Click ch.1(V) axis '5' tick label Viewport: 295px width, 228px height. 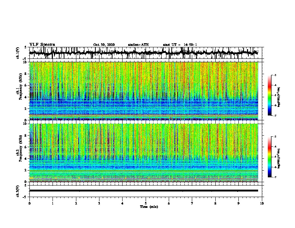[25, 47]
